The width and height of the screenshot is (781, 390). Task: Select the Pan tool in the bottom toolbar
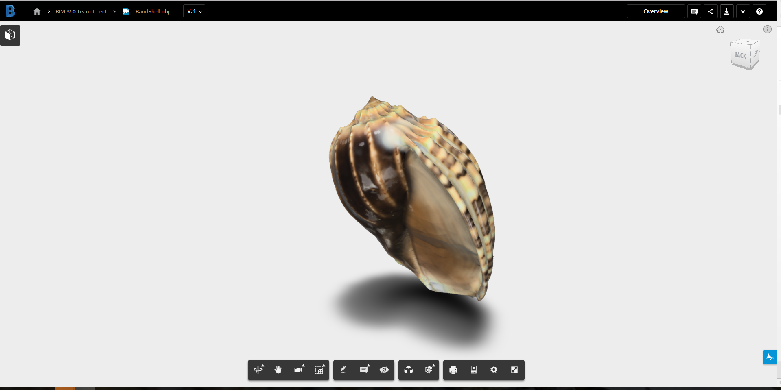click(278, 370)
